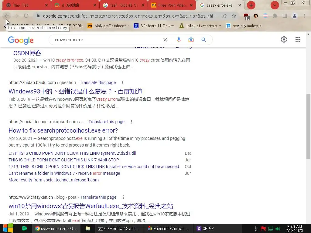Click the Google logo
The height and width of the screenshot is (233, 311).
(x=21, y=40)
